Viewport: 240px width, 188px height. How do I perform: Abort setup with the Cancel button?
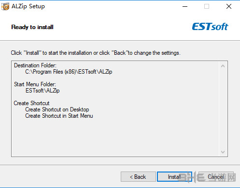point(216,177)
